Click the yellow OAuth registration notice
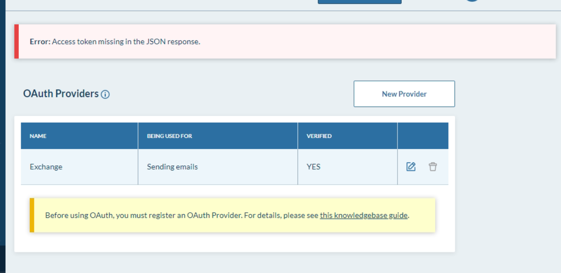 point(232,215)
